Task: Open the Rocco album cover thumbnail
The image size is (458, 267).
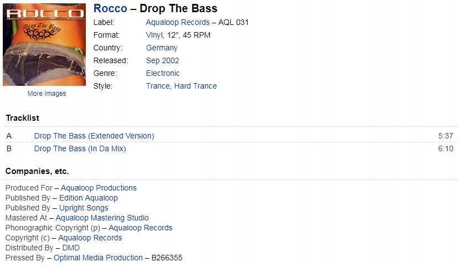Action: click(44, 45)
